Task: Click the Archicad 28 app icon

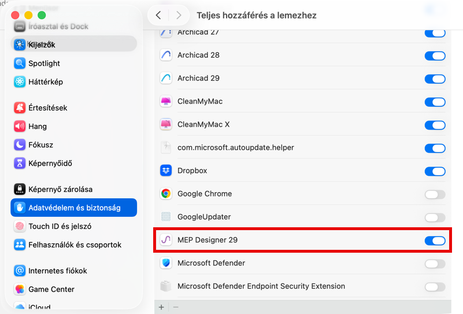Action: [166, 55]
